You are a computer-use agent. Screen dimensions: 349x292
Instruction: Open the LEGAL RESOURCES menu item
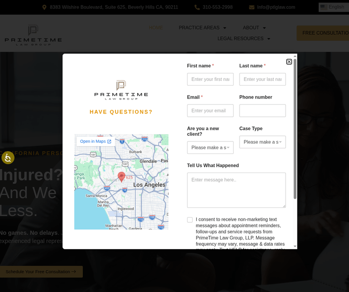(x=241, y=39)
